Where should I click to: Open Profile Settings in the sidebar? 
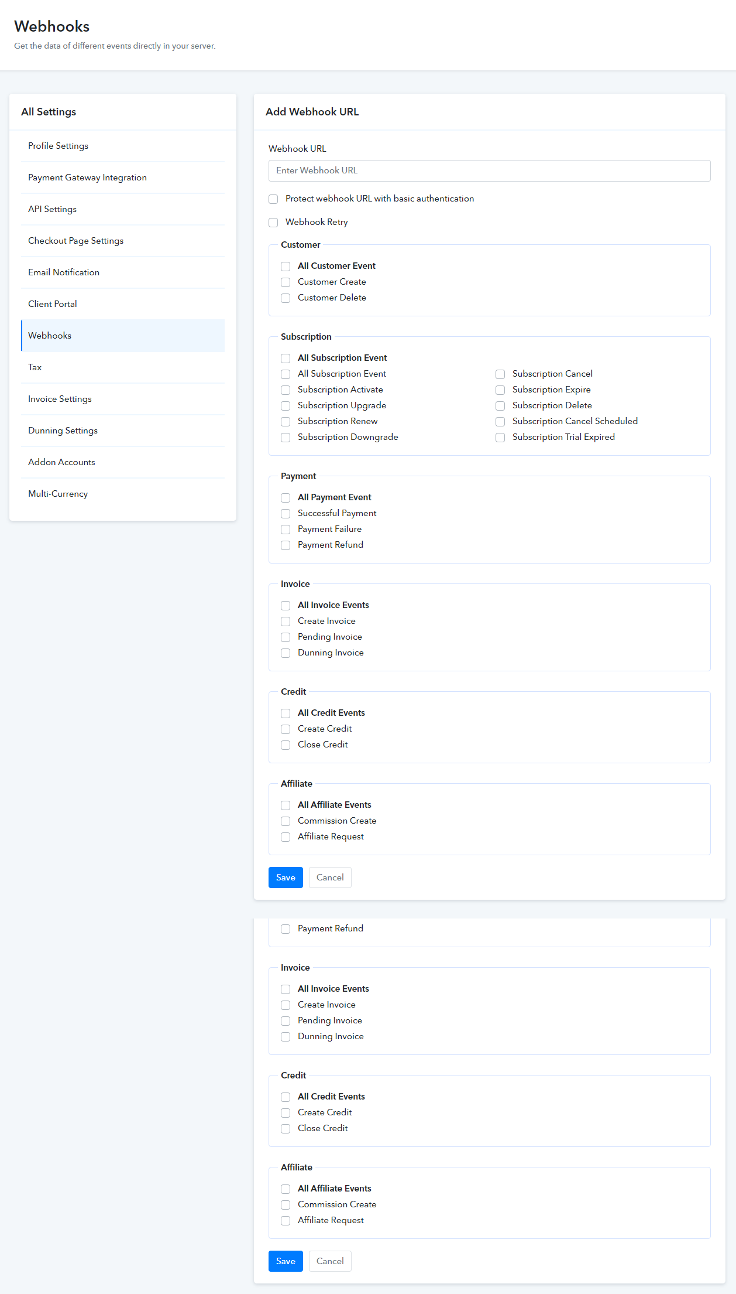(x=59, y=146)
